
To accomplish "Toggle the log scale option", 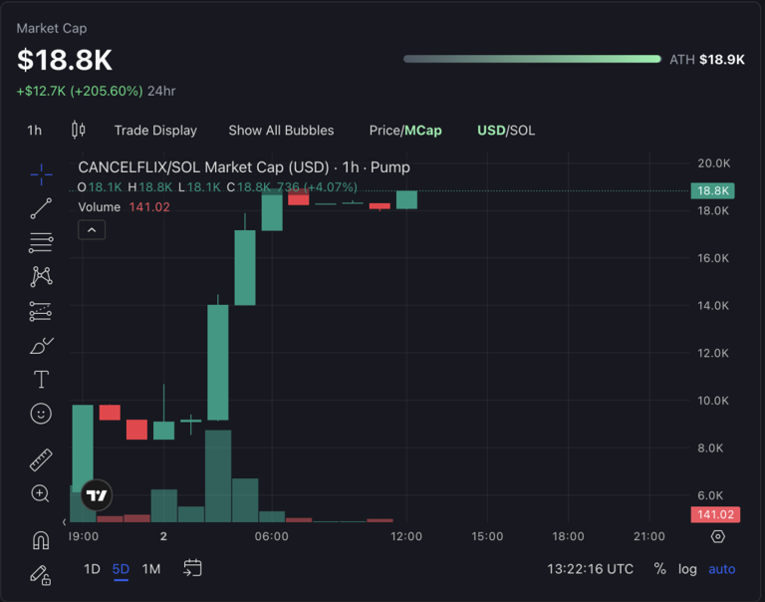I will tap(687, 569).
